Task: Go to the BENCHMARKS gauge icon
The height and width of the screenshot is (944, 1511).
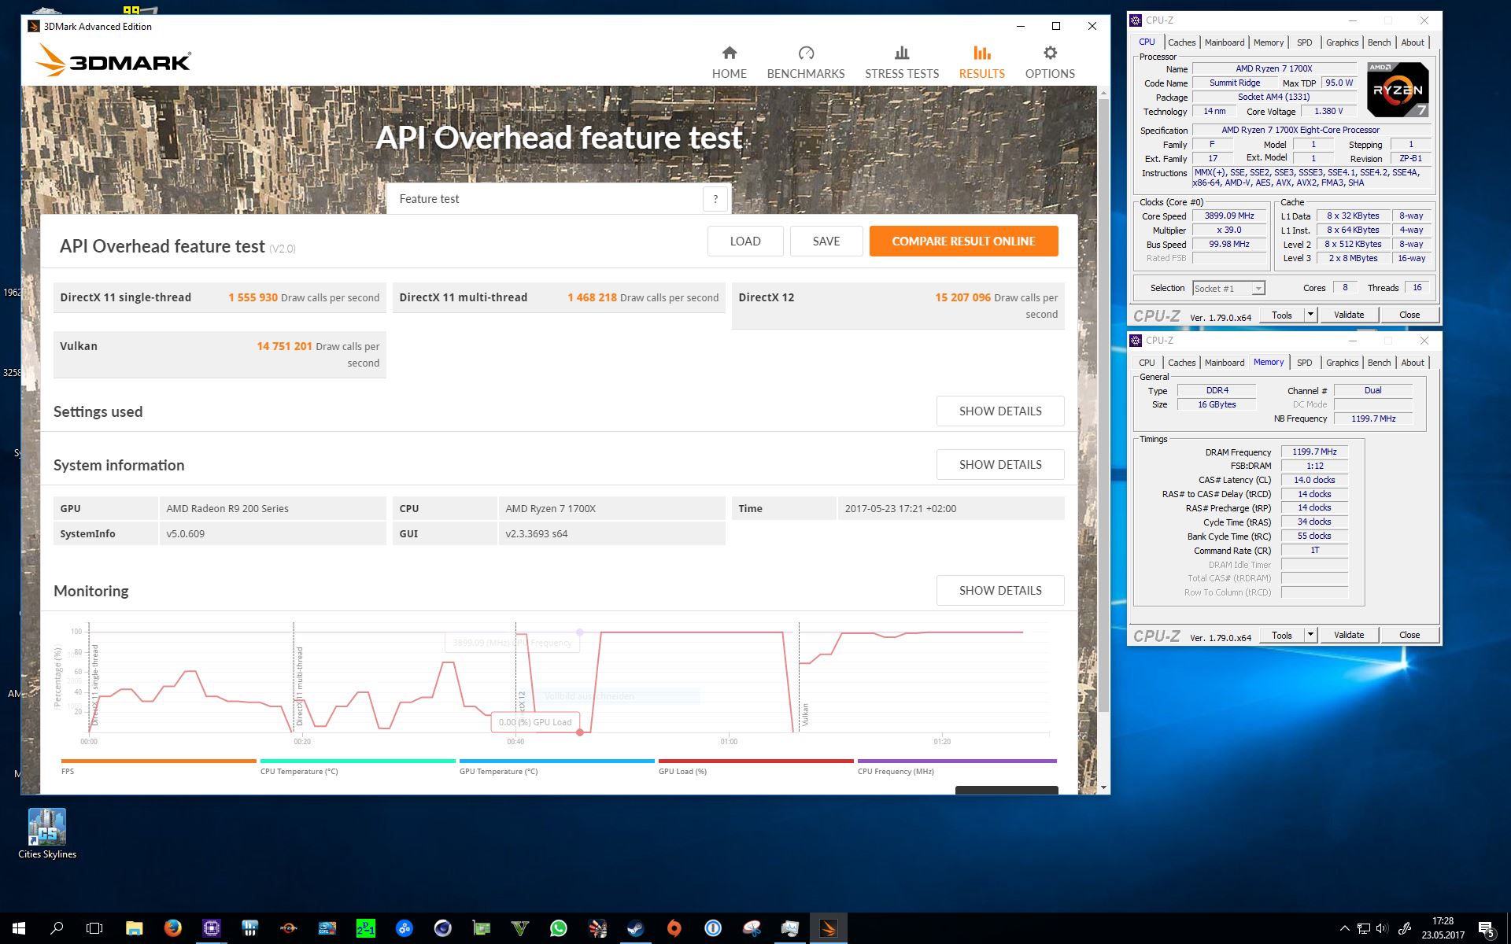Action: [x=805, y=53]
